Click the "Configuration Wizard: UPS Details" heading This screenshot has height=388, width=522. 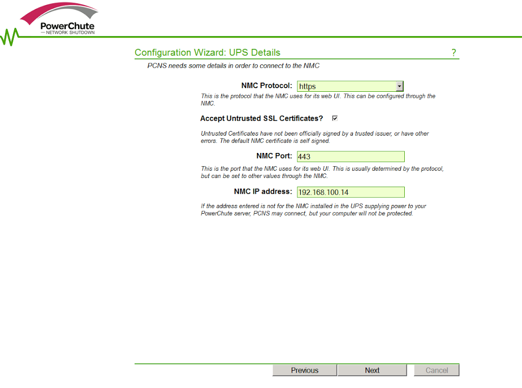207,53
